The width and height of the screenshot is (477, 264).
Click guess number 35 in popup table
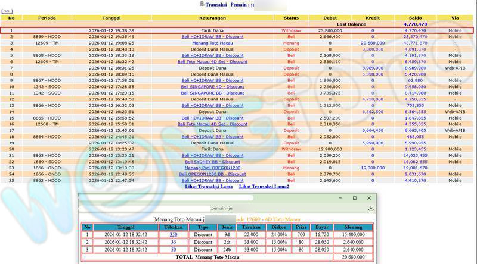[173, 242]
